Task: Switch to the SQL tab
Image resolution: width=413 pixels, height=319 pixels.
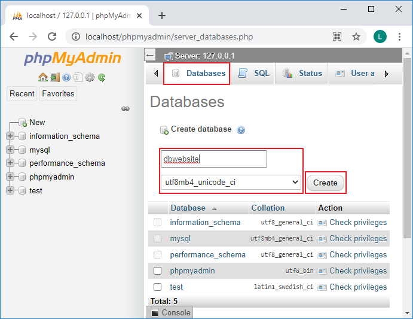Action: (253, 74)
